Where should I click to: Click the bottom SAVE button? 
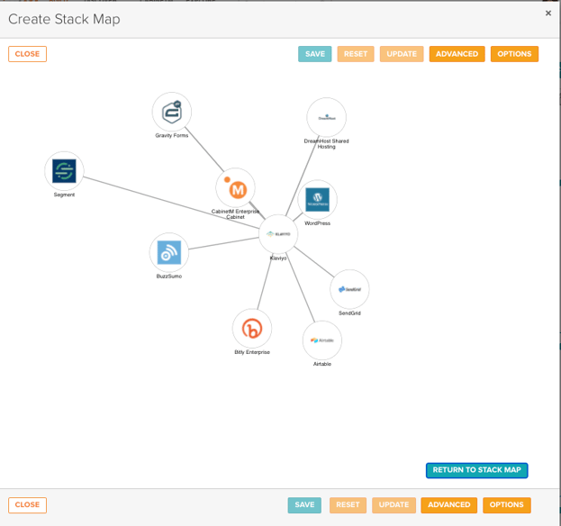[x=304, y=505]
